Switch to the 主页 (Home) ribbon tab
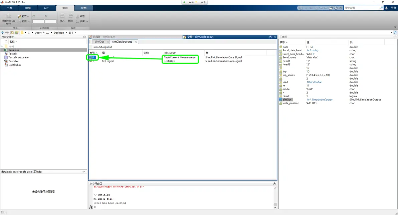This screenshot has width=398, height=215. [9, 8]
